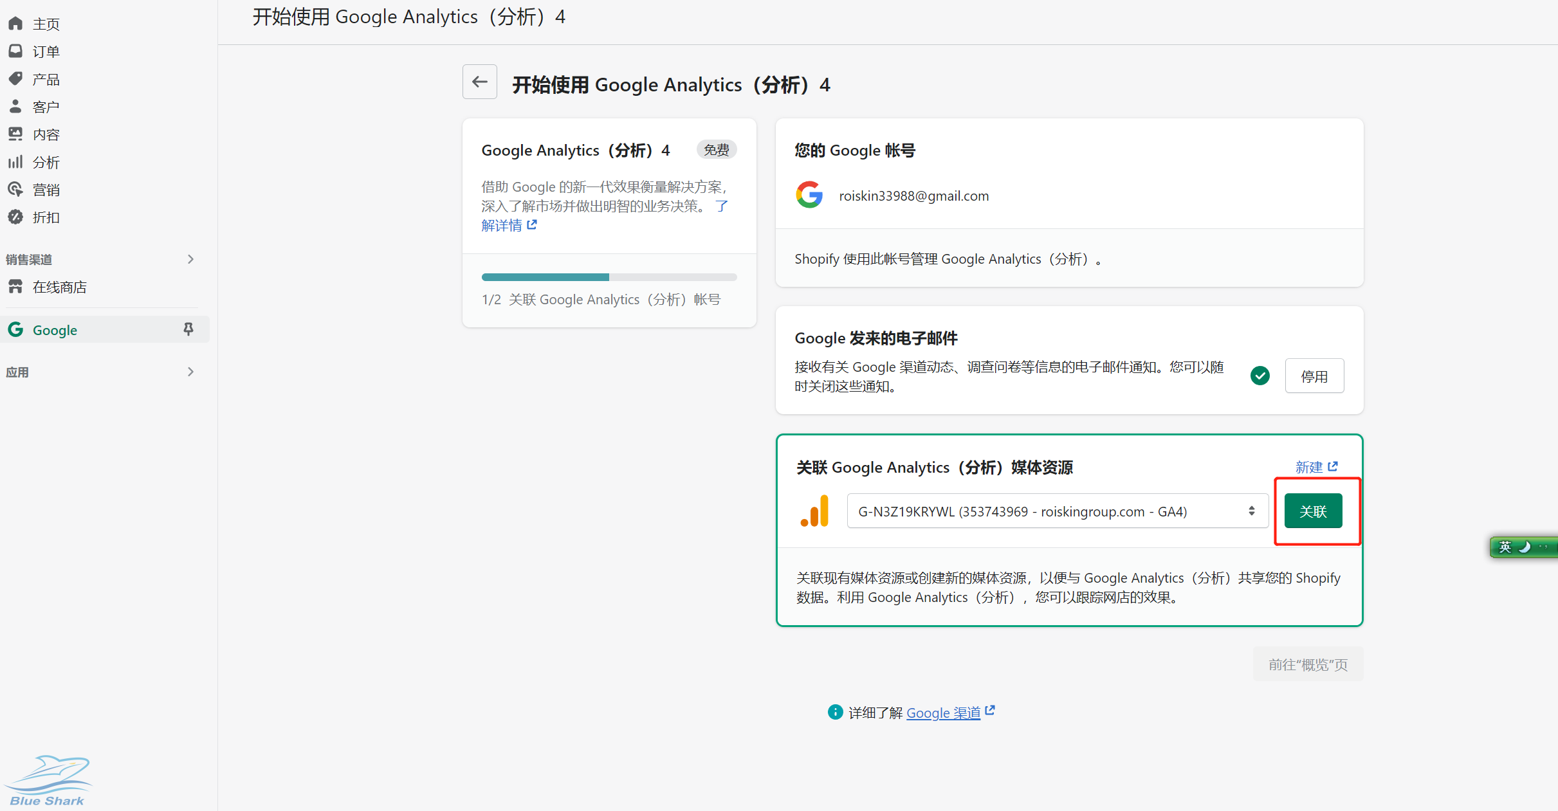The image size is (1558, 811).
Task: Click external link icon after Google 渠道
Action: (x=990, y=711)
